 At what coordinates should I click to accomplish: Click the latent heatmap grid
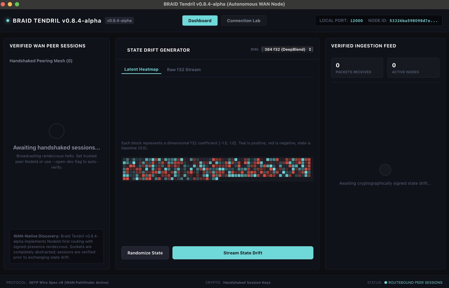217,169
